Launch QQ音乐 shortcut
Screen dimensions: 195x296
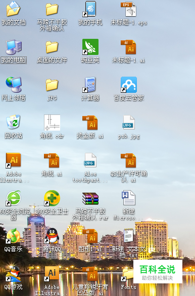[x=13, y=236]
